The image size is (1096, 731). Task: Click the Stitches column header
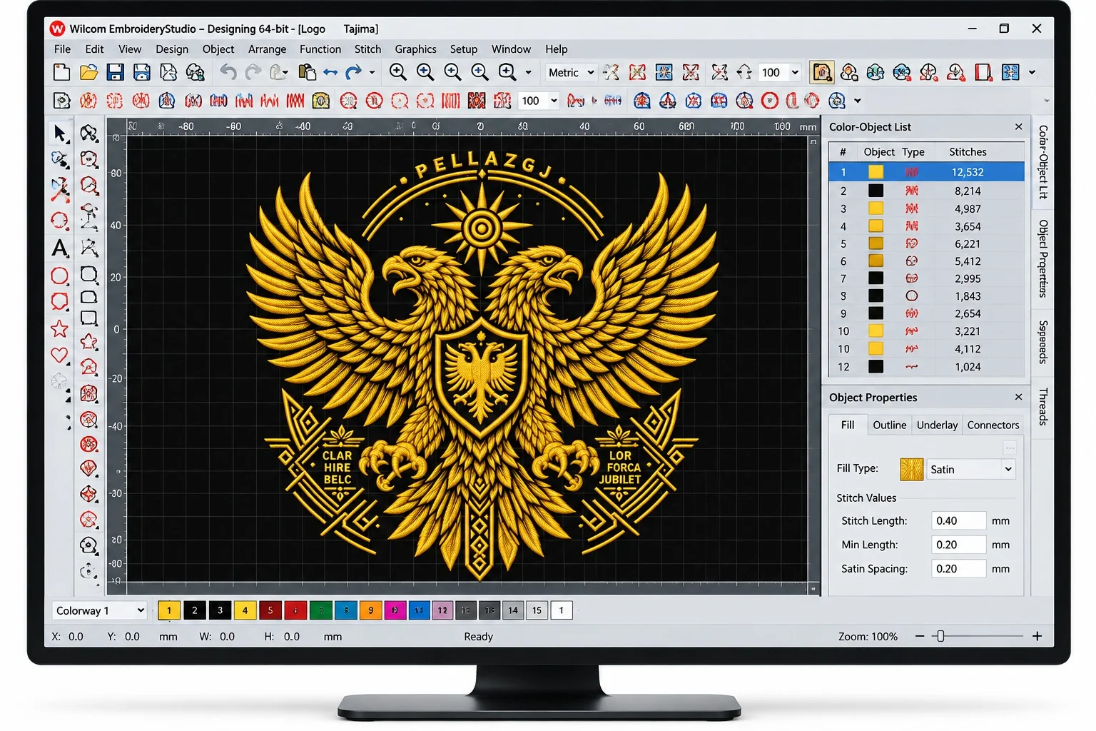coord(968,151)
